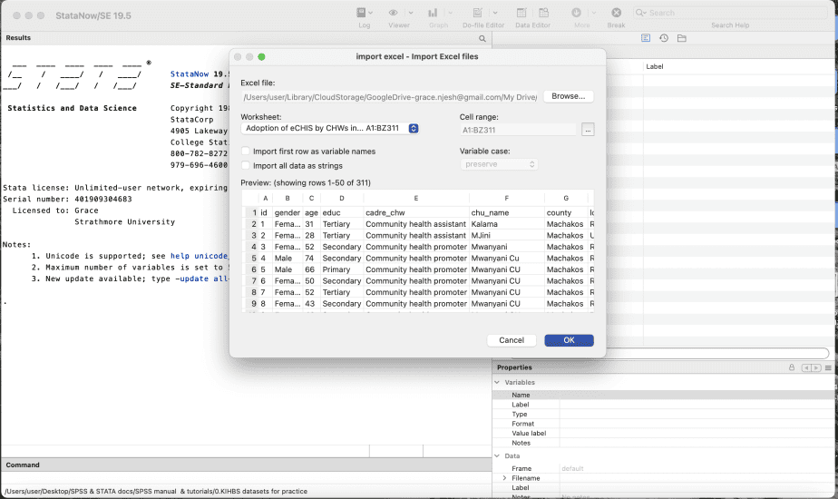Click the Log toolbar icon
The width and height of the screenshot is (838, 499).
click(x=361, y=14)
